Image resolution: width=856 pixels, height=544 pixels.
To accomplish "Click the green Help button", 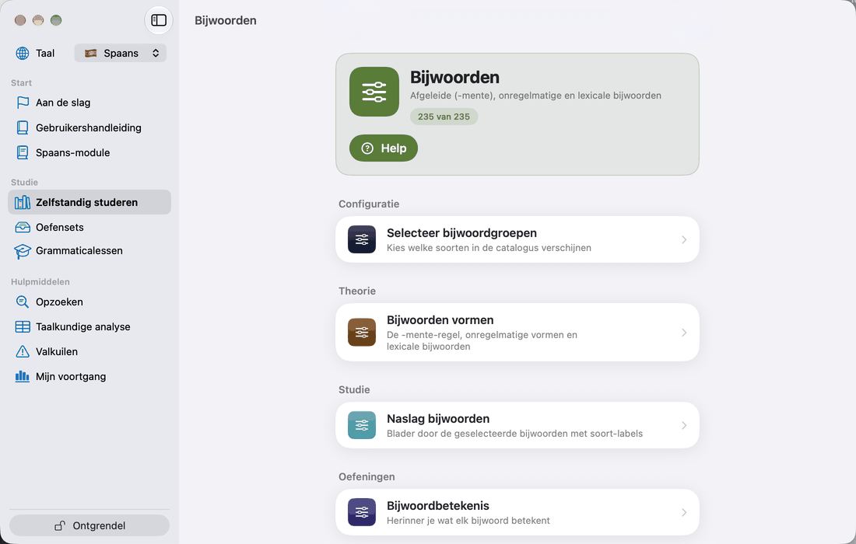I will 383,148.
